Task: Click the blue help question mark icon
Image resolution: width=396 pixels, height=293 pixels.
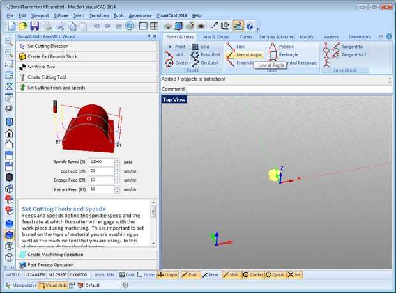Action: pyautogui.click(x=250, y=26)
